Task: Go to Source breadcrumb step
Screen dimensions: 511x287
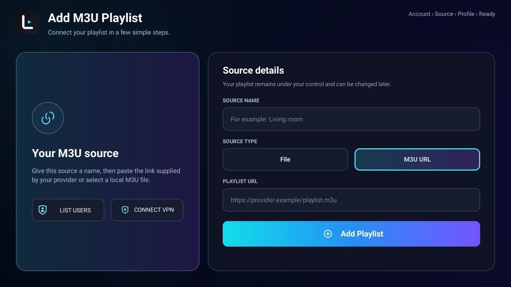Action: point(444,14)
